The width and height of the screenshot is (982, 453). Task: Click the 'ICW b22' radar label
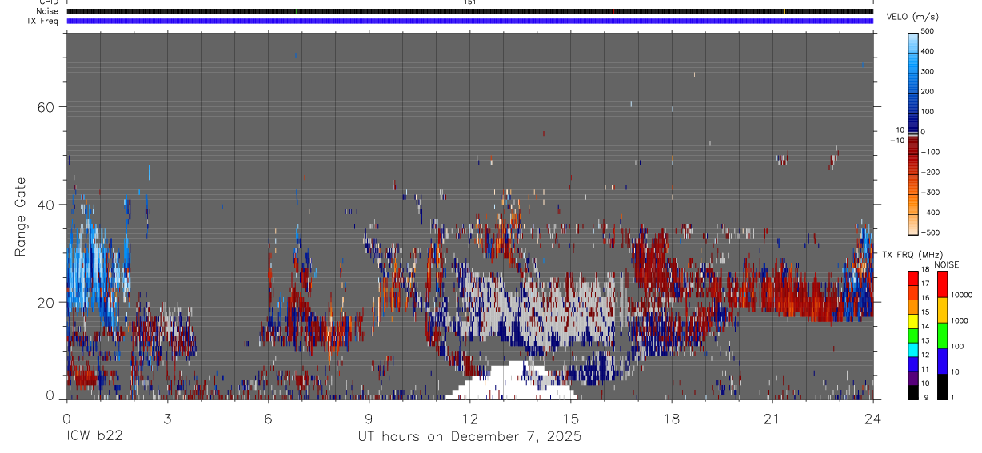[x=94, y=436]
